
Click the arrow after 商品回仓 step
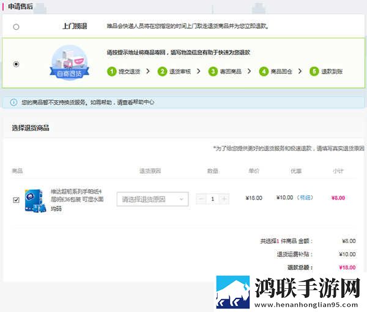pos(300,71)
